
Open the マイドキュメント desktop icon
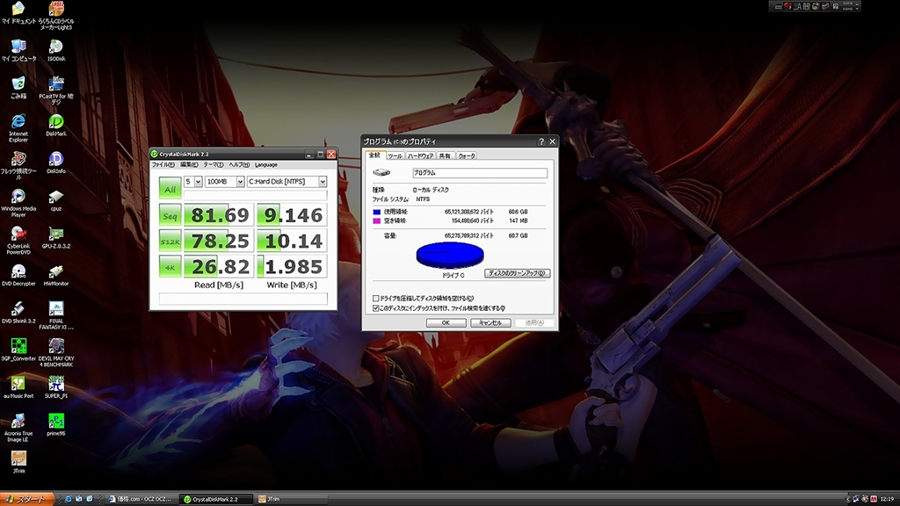[18, 13]
